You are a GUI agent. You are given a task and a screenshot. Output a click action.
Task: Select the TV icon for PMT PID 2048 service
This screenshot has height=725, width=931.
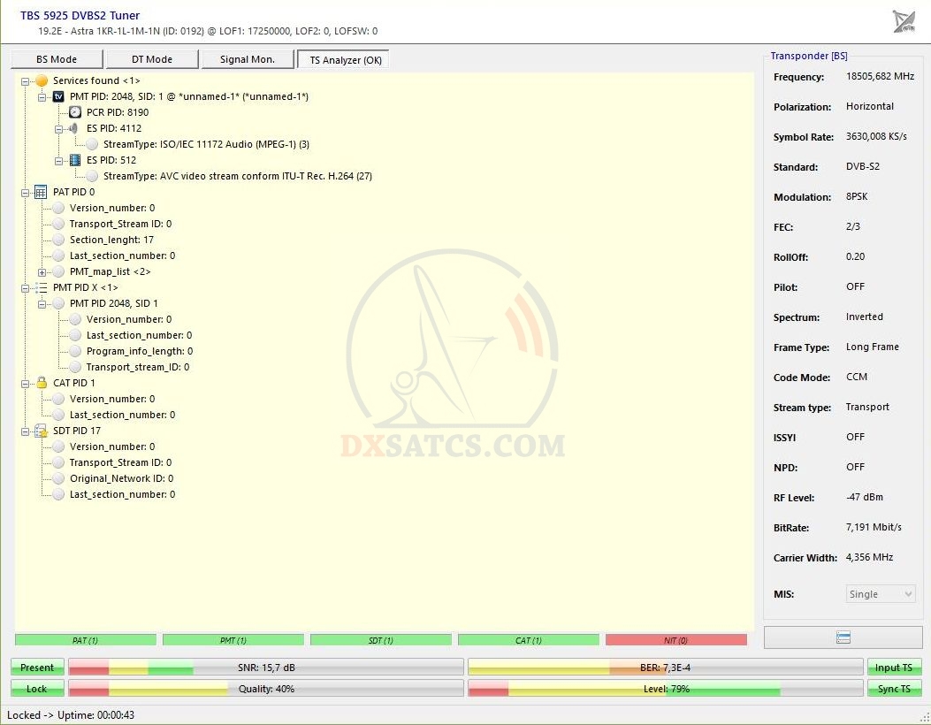coord(58,96)
